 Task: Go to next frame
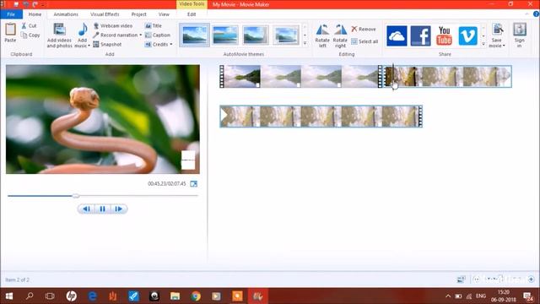[x=118, y=209]
